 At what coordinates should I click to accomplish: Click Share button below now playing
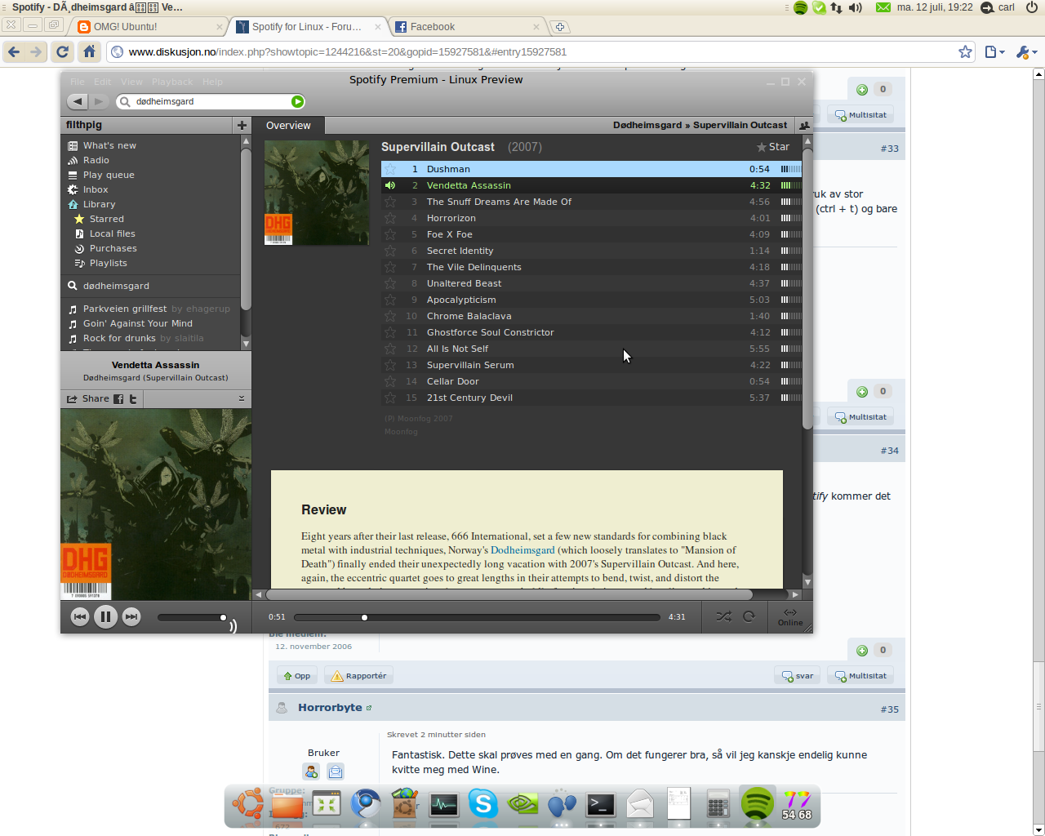pos(88,398)
